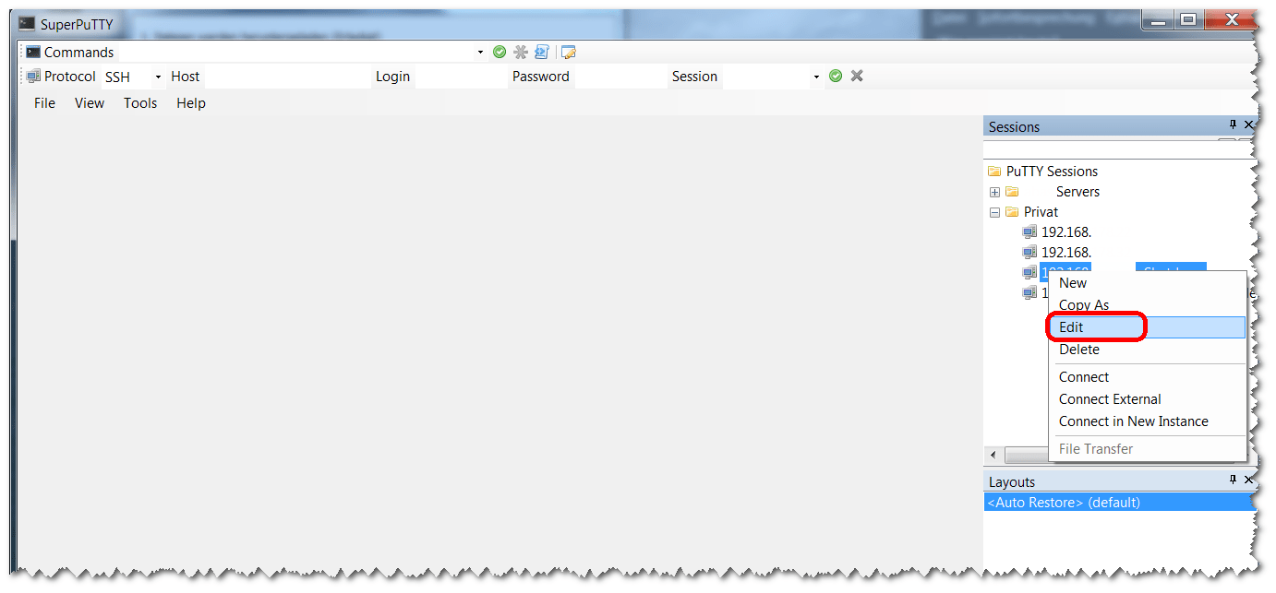Click the gray X icon beside Session field
Screen dimensions: 1276x593
tap(857, 77)
